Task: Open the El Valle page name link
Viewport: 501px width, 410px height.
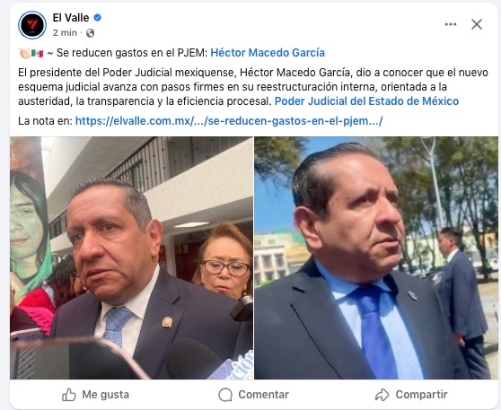Action: [71, 18]
